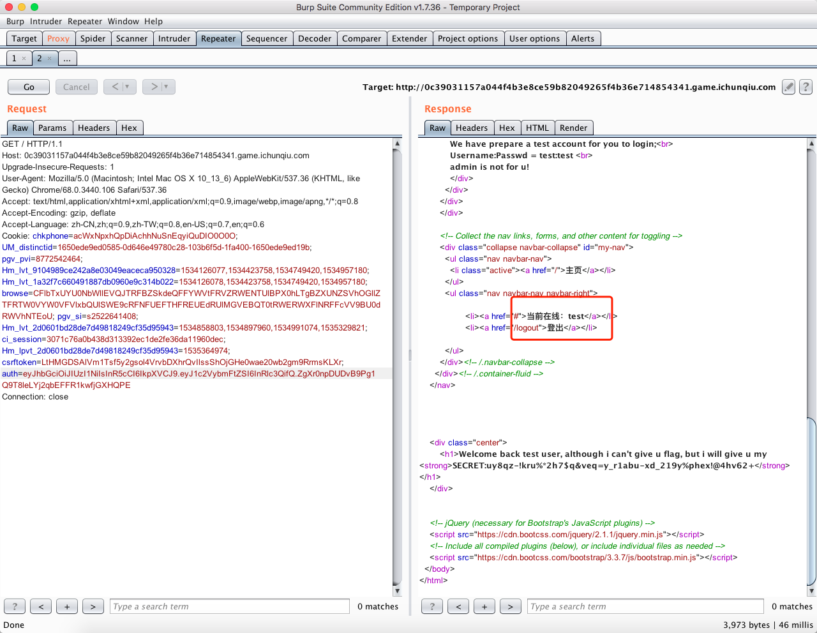Screen dimensions: 817x633
Task: Switch to the Target tab
Action: (x=24, y=38)
